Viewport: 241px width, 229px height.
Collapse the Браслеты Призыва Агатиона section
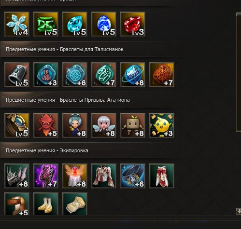[x=92, y=100]
